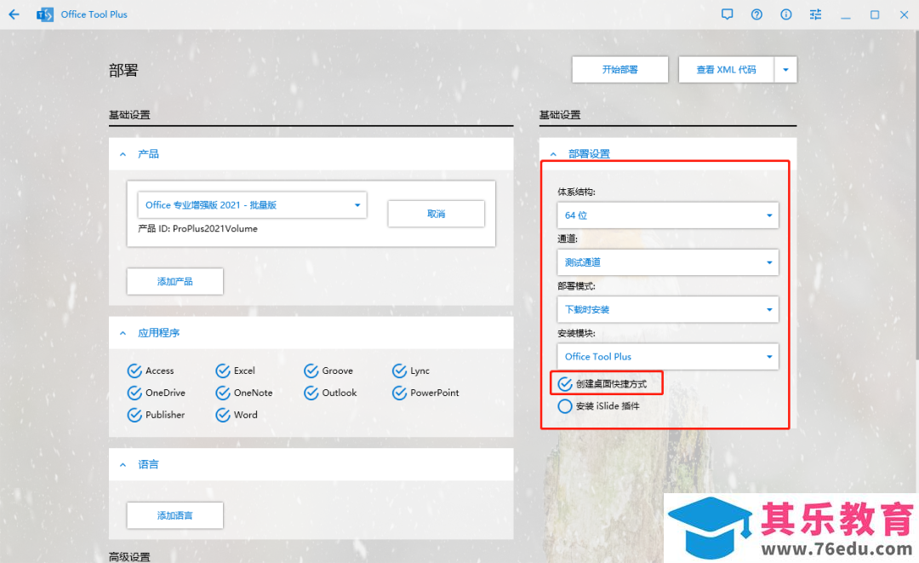Click the Office Tool Plus window title

click(x=94, y=14)
